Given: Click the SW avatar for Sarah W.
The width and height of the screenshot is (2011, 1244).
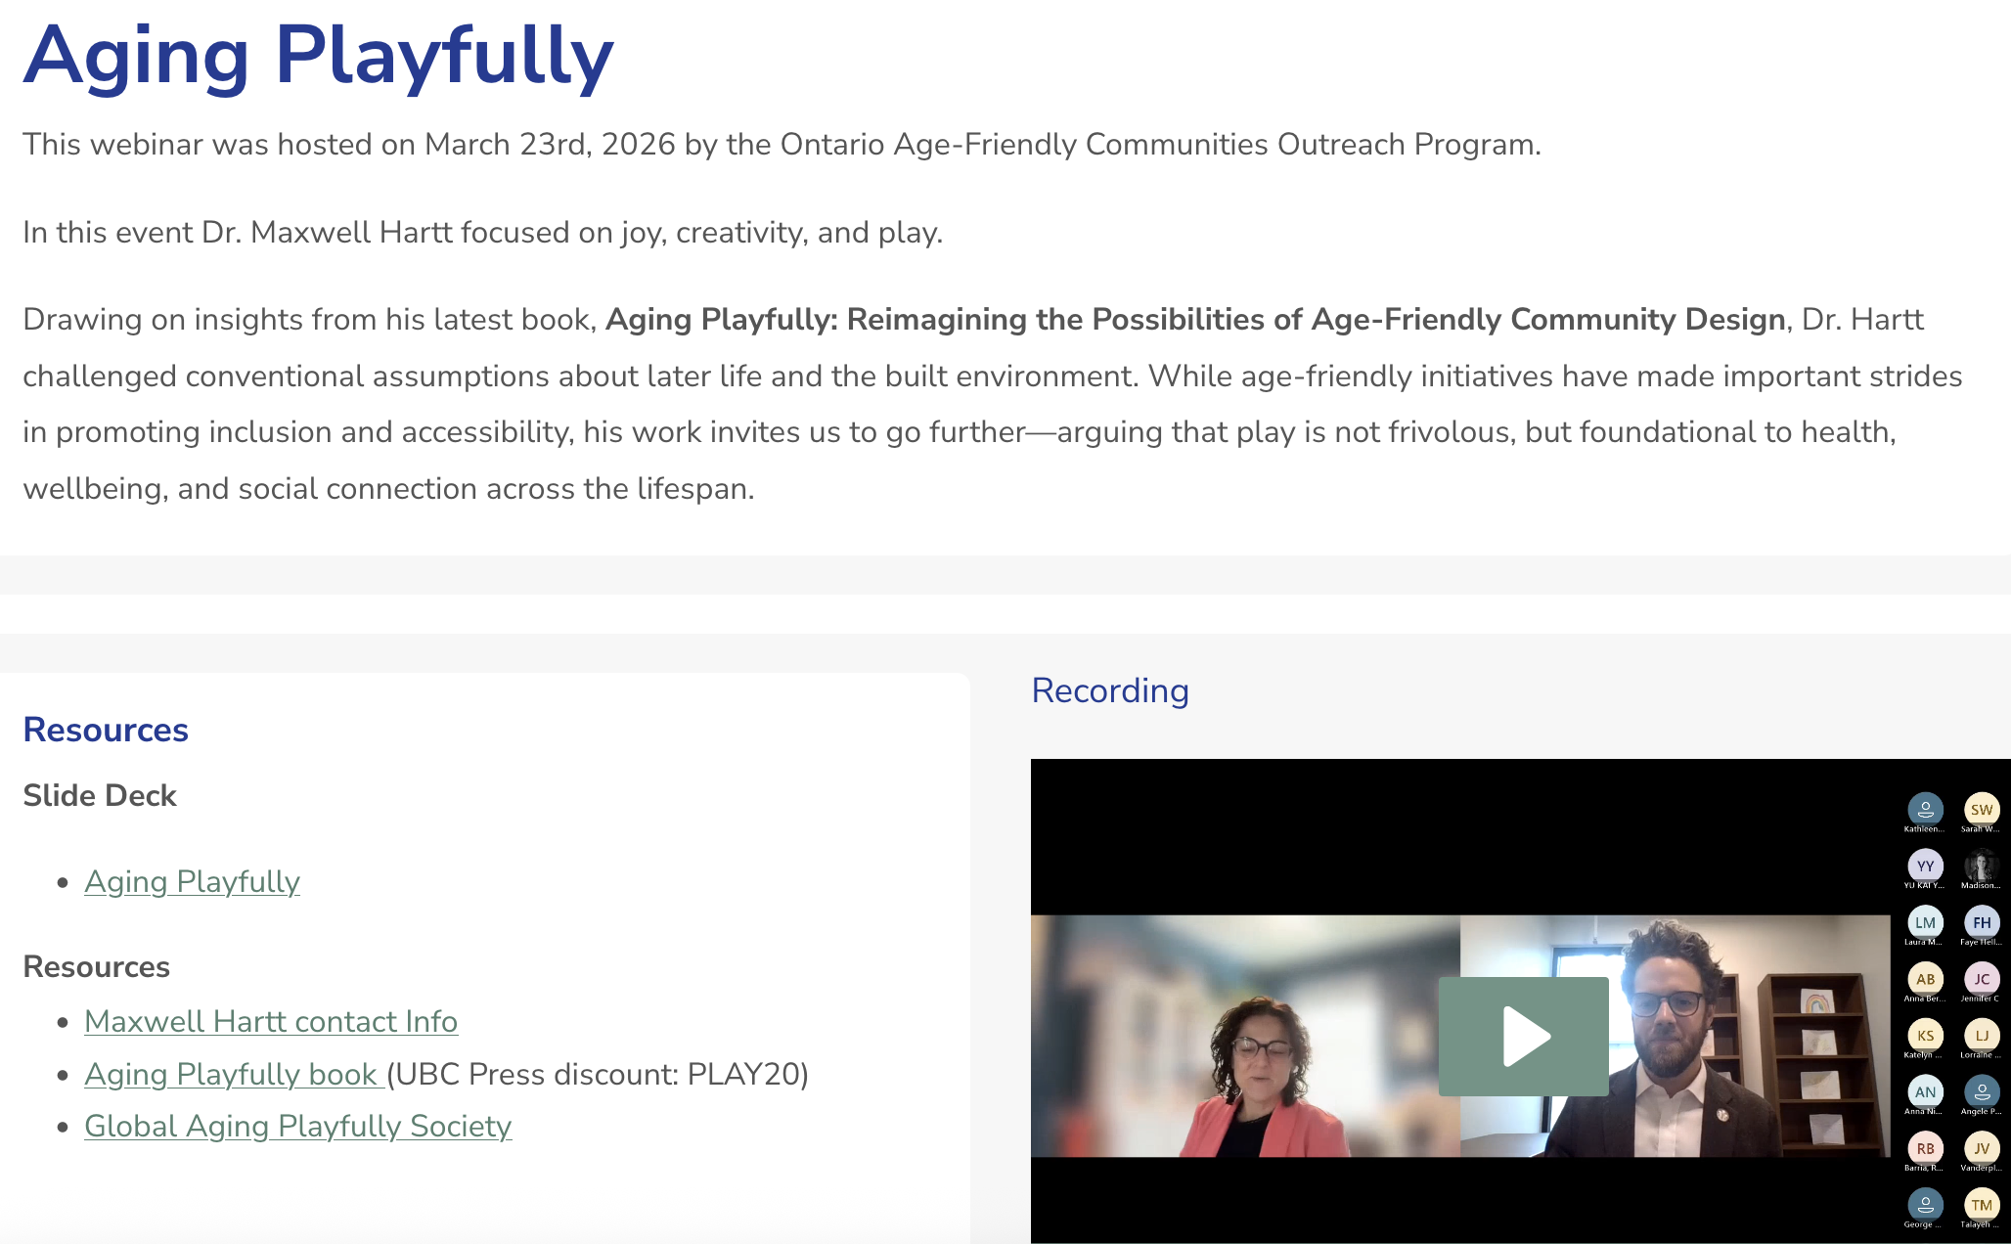Looking at the screenshot, I should [x=1981, y=810].
